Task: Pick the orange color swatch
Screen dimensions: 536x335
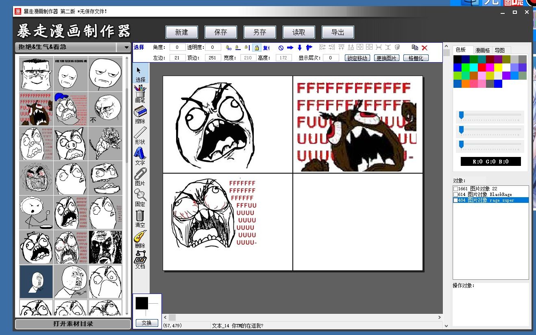Action: pos(466,84)
